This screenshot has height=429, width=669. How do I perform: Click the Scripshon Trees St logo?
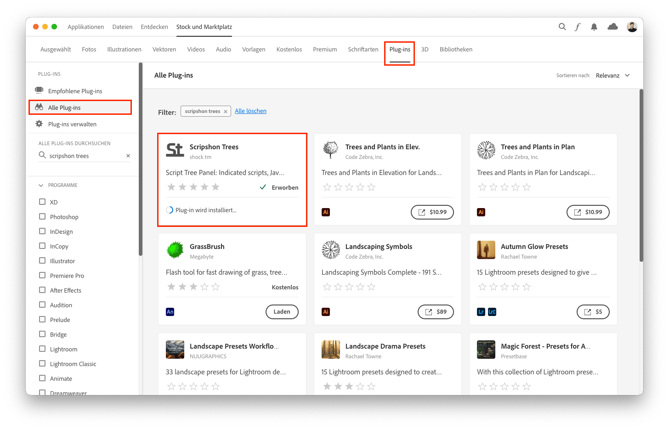[x=175, y=150]
